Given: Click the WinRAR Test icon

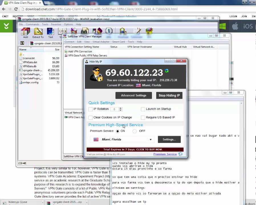Looking at the screenshot, I should [50, 31].
